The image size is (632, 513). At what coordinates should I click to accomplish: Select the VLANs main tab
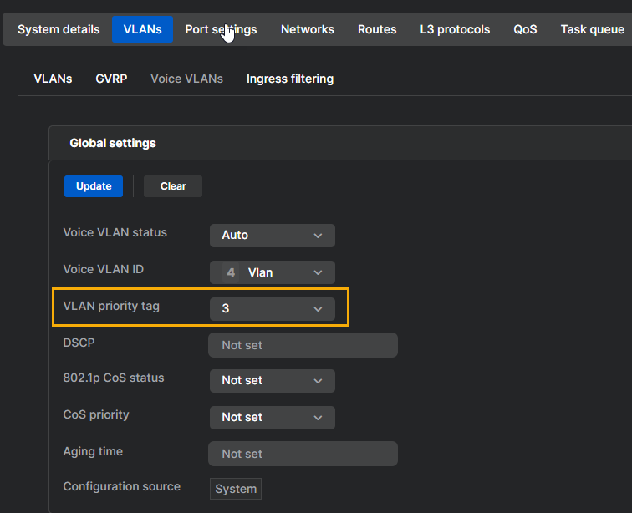tap(142, 29)
